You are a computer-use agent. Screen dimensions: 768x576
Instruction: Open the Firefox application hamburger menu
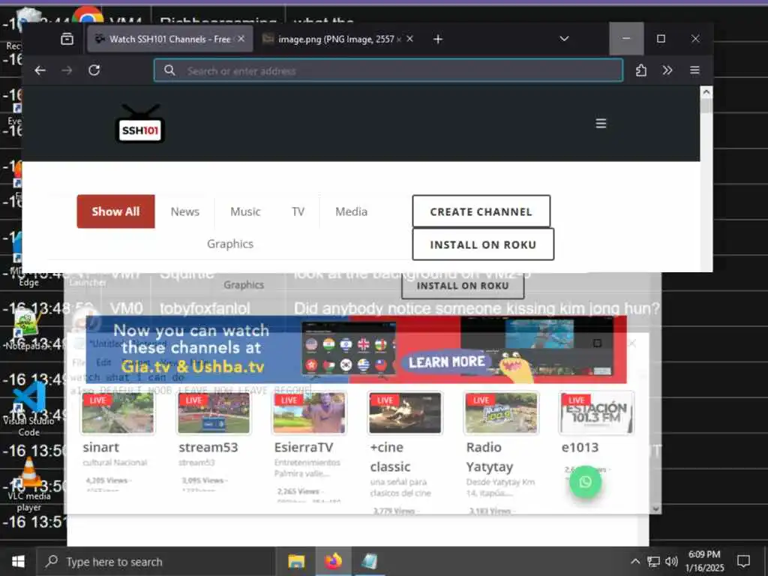tap(694, 70)
